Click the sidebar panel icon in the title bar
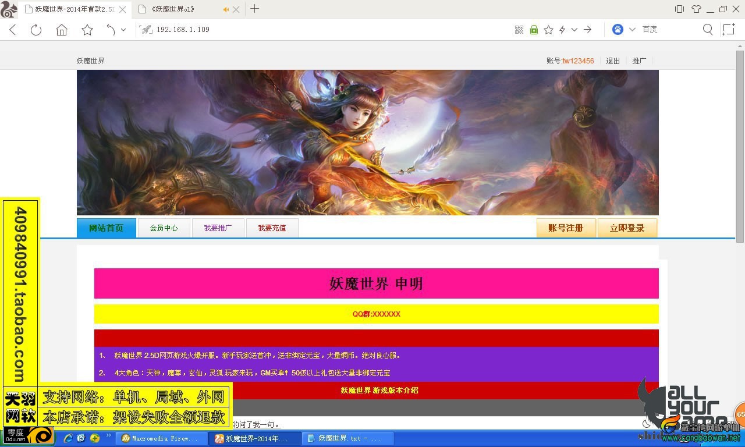The image size is (745, 447). tap(679, 9)
